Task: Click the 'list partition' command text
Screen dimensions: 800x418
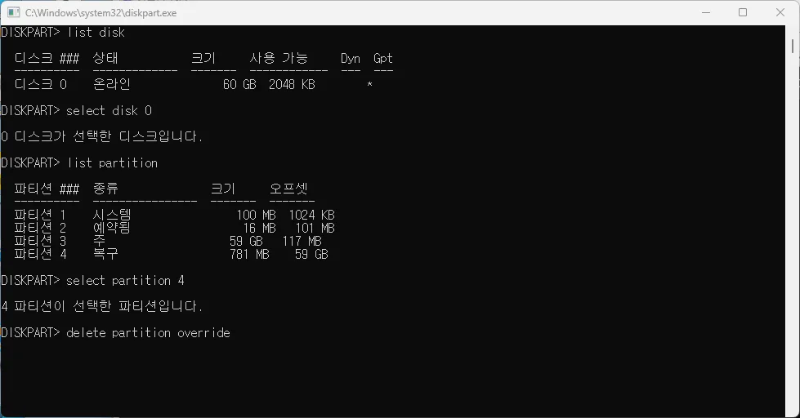Action: (113, 163)
